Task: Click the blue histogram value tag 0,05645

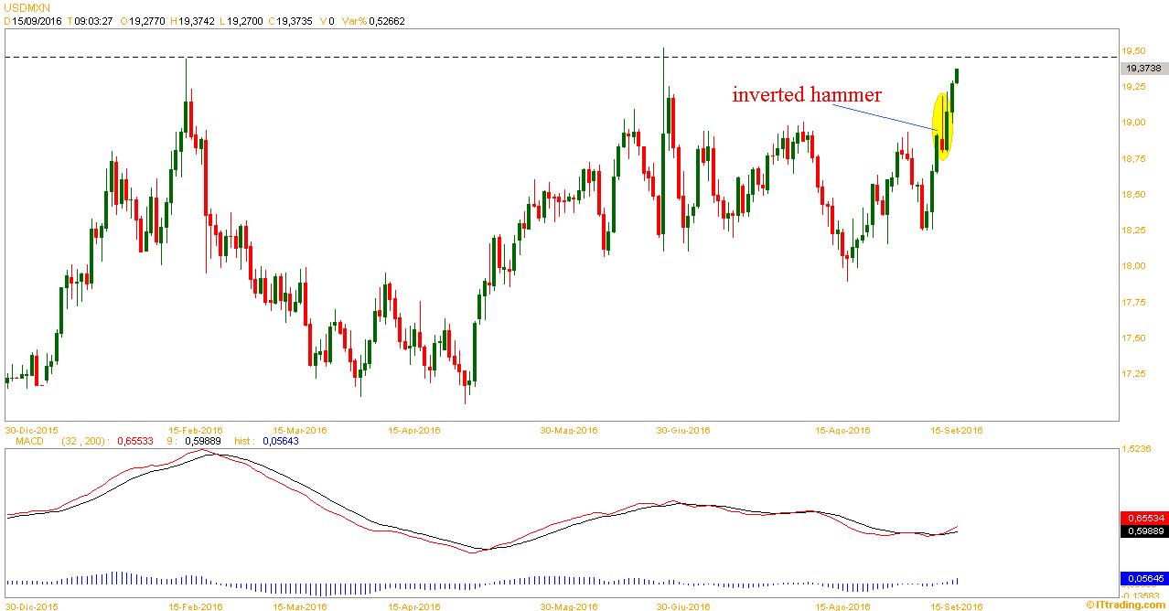Action: [1143, 578]
